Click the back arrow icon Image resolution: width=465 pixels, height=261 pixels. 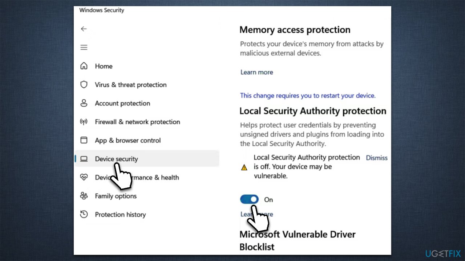84,29
